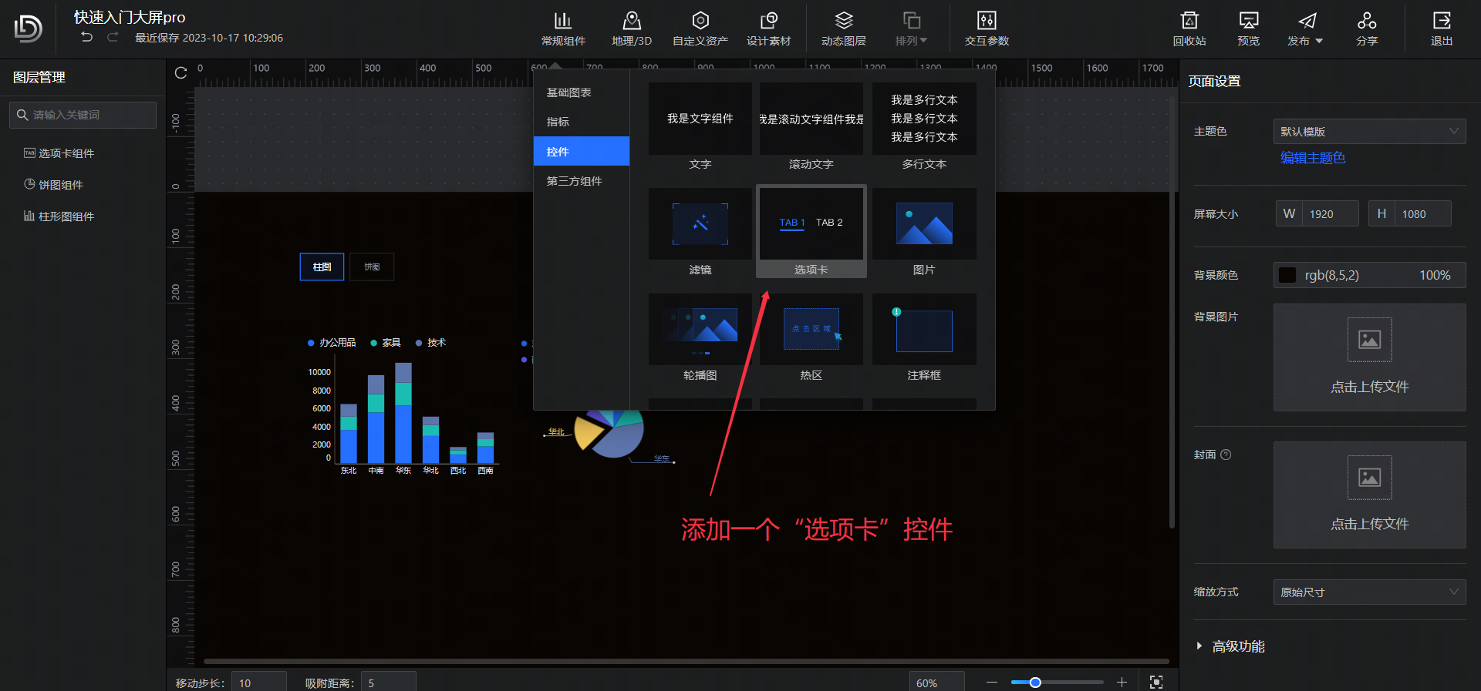1481x691 pixels.
Task: Switch to the 柱图 tab on canvas
Action: pos(322,267)
